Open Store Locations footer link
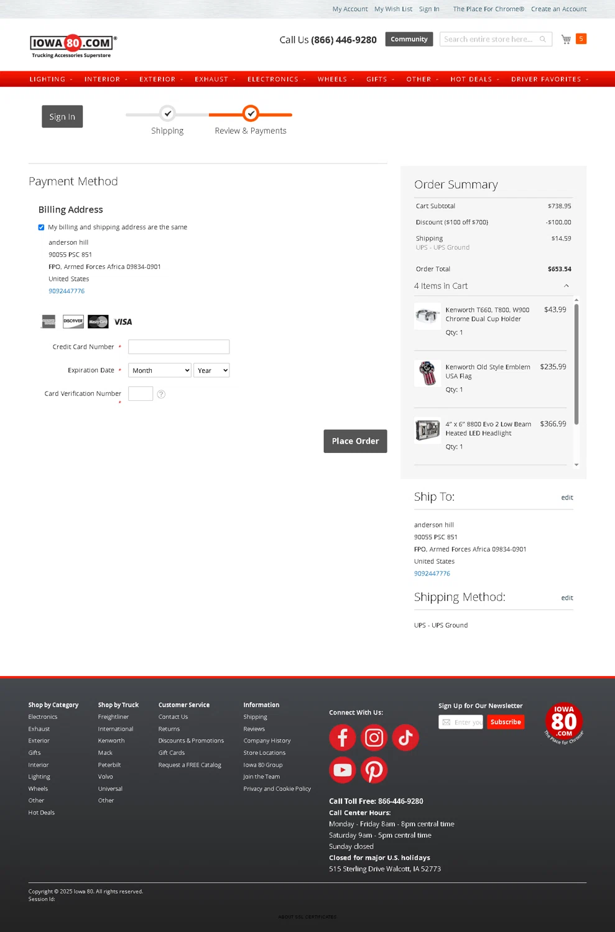The image size is (615, 932). (264, 753)
